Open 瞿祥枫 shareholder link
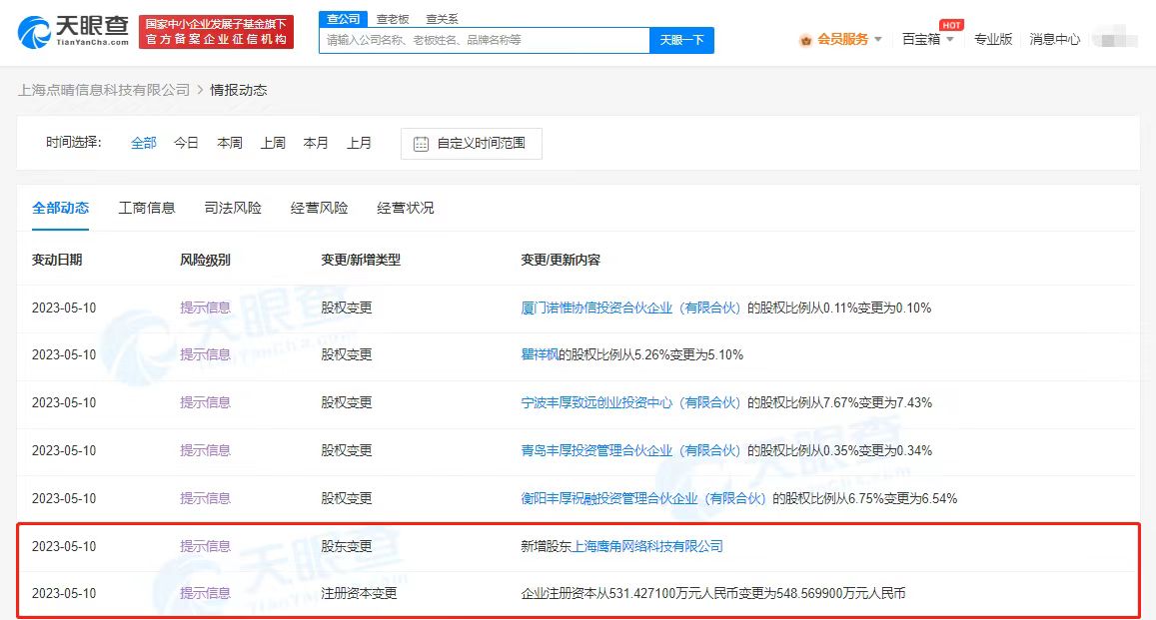The image size is (1156, 620). click(540, 354)
